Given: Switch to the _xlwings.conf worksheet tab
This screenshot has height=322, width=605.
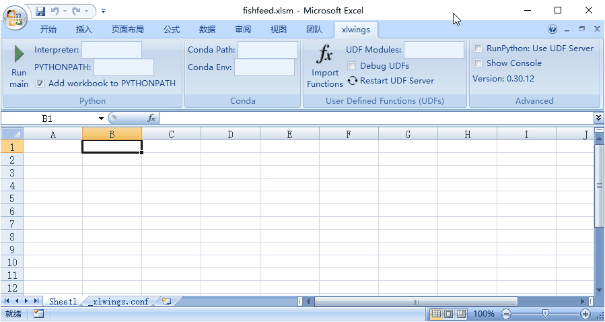Looking at the screenshot, I should tap(118, 301).
